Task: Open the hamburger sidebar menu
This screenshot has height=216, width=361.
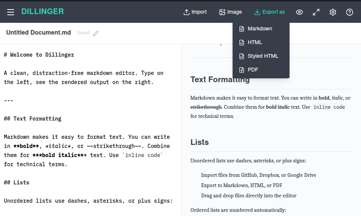Action: click(11, 12)
